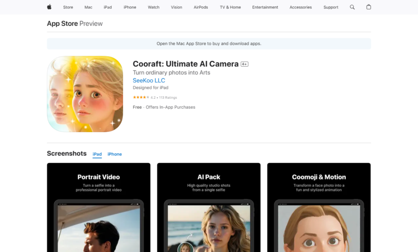Open the shopping bag icon

pos(368,7)
